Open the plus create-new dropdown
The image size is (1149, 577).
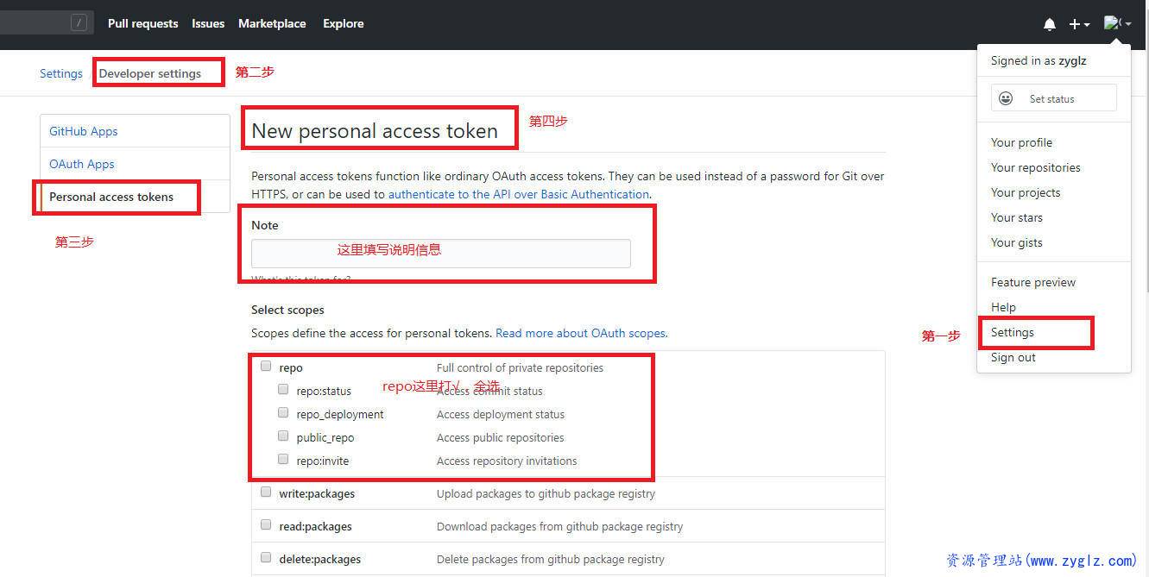point(1079,24)
